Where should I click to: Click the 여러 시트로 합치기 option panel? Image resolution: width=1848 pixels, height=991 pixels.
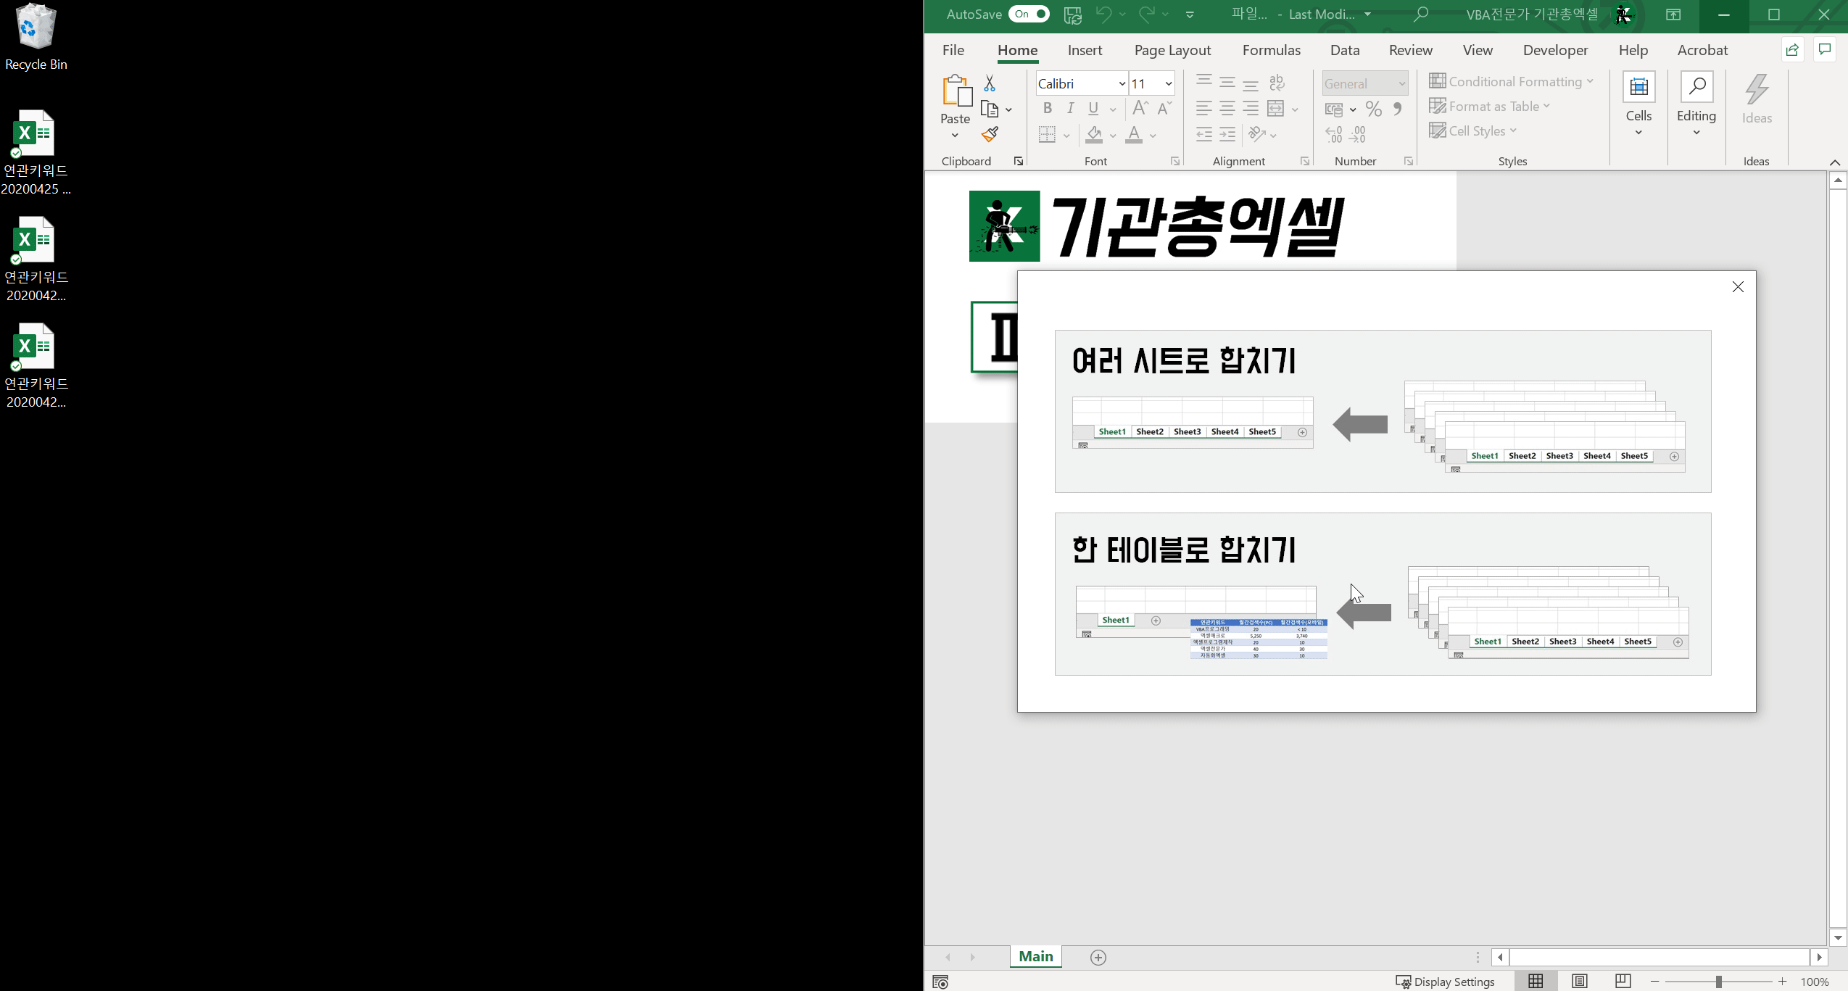point(1382,411)
